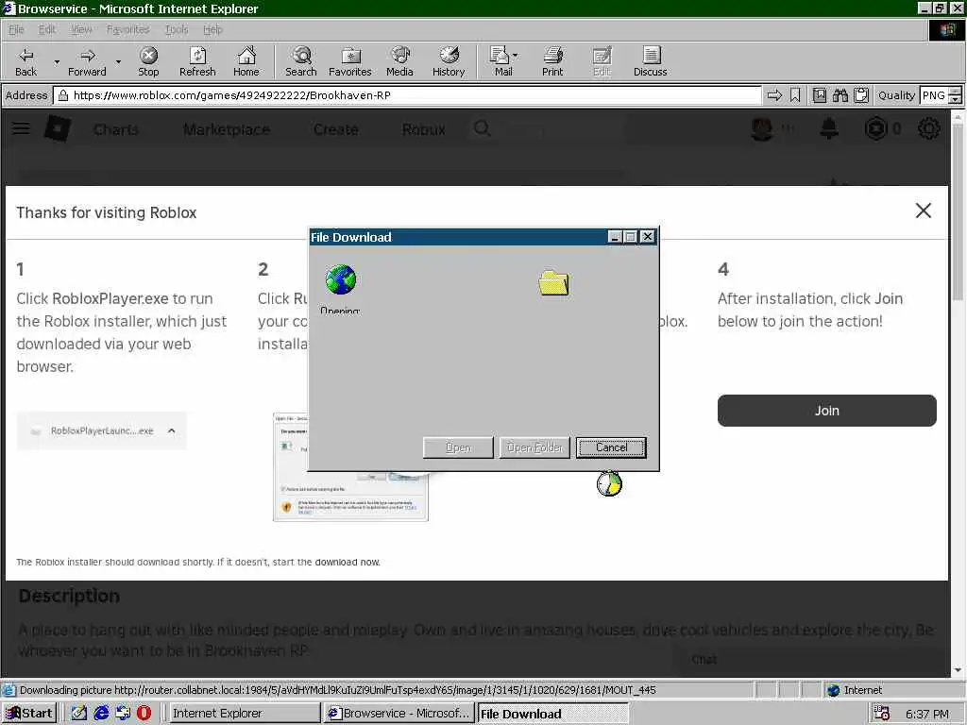
Task: Stop the page loading
Action: (148, 61)
